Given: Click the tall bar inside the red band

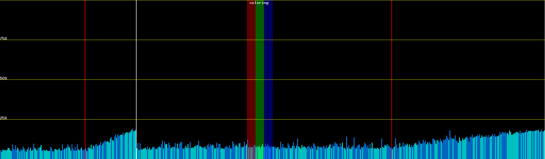Looking at the screenshot, I should point(248,150).
